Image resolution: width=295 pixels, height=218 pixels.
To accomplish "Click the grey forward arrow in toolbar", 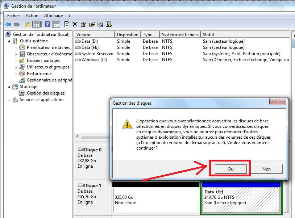I will tap(17, 24).
